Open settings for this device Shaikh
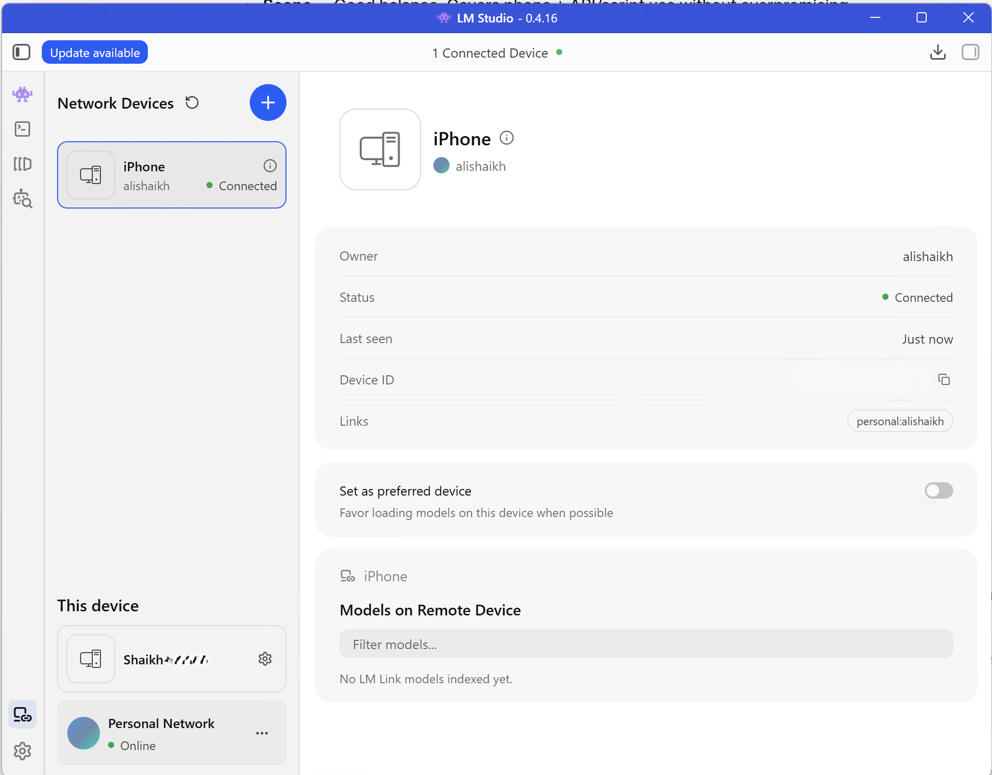The image size is (992, 775). click(x=265, y=659)
